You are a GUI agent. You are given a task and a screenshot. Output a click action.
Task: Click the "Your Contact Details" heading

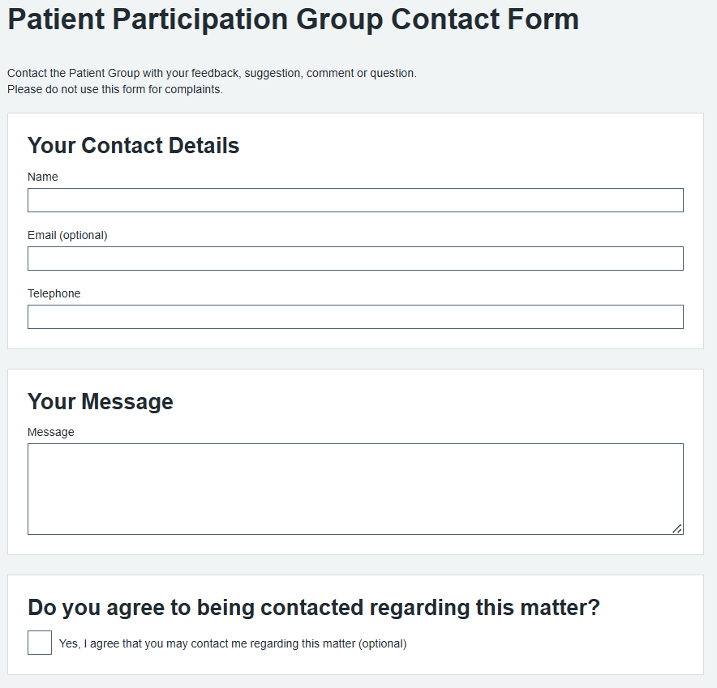(x=134, y=146)
